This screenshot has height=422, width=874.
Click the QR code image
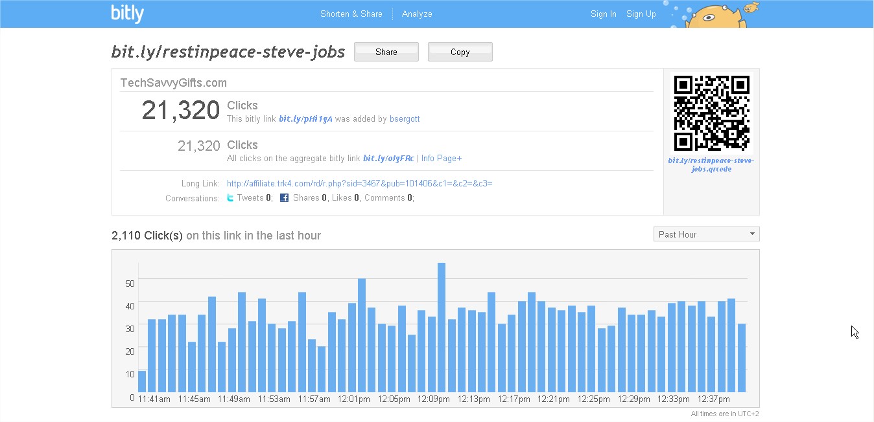coord(711,113)
